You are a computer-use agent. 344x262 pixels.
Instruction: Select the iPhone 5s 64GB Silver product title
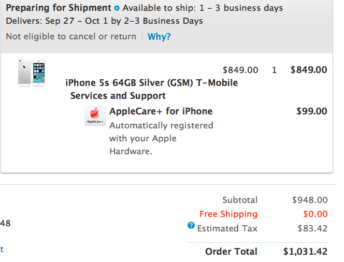coord(151,83)
